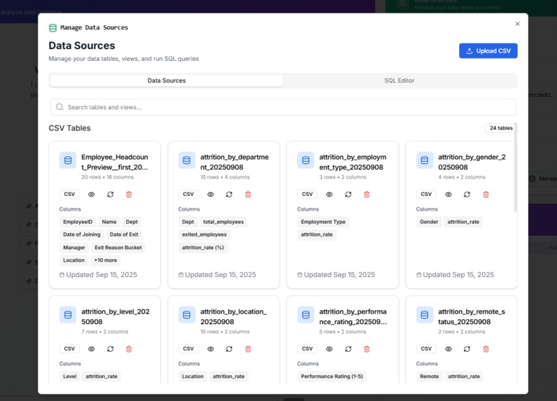The image size is (557, 401).
Task: Preview attrition_by_level table with eye icon
Action: [x=91, y=349]
